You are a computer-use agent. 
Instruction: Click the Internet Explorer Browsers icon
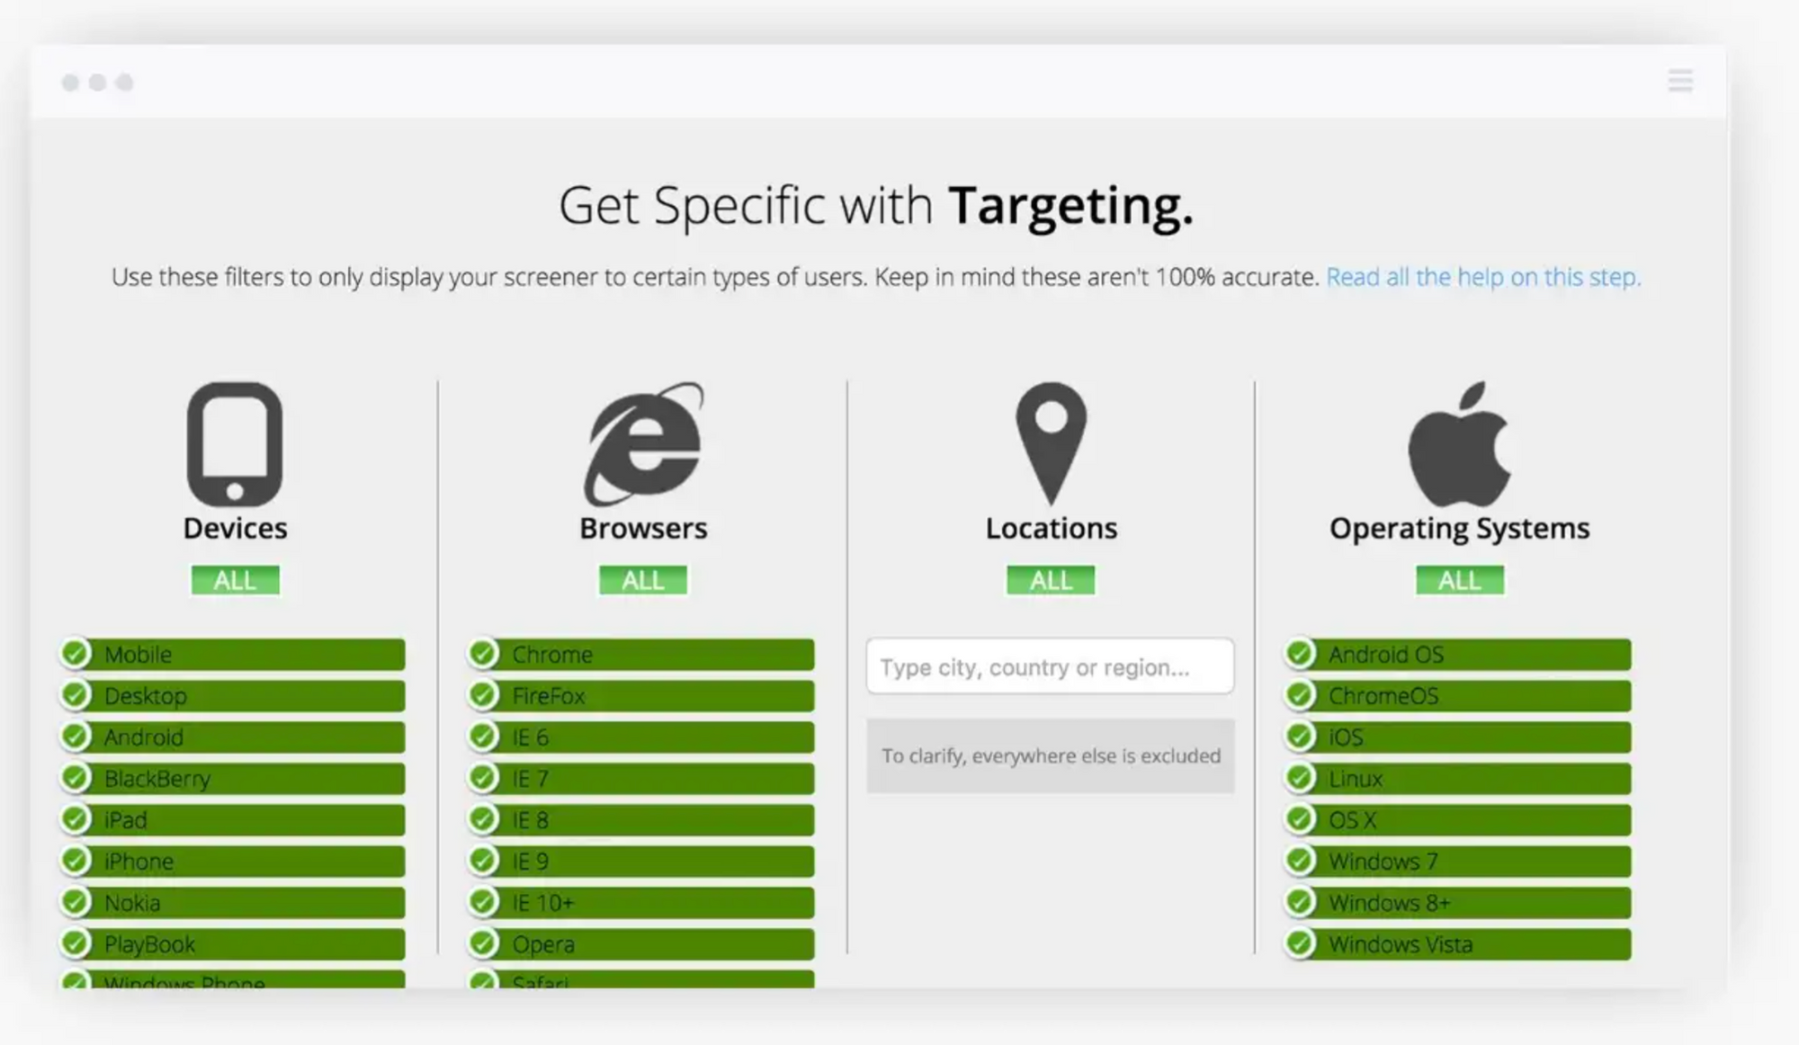click(x=643, y=443)
